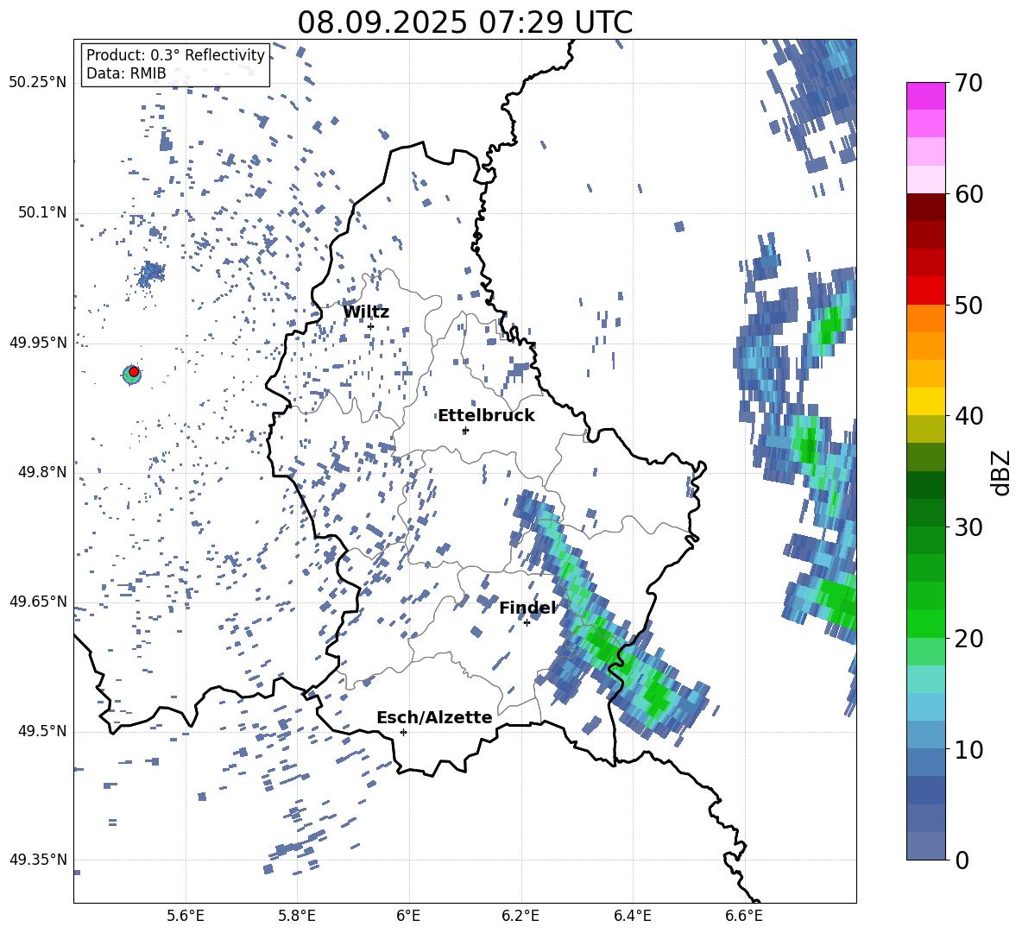Pick the dark red swatch below 60 dBZ

925,207
